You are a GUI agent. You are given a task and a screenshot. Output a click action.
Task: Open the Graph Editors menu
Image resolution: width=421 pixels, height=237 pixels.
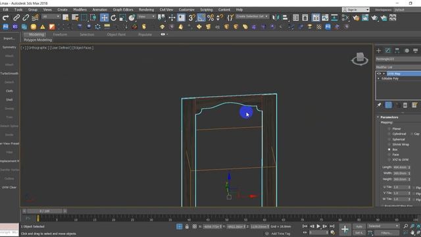coord(123,9)
